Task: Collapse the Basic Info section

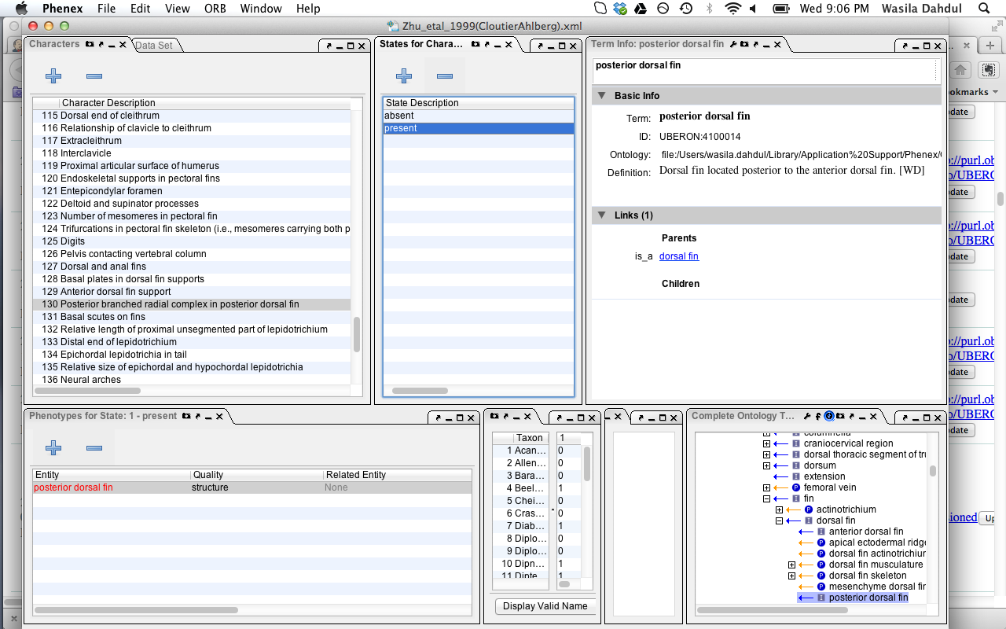Action: [601, 96]
